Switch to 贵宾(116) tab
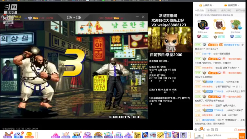Viewport: 247px width, 139px height. pos(226,11)
